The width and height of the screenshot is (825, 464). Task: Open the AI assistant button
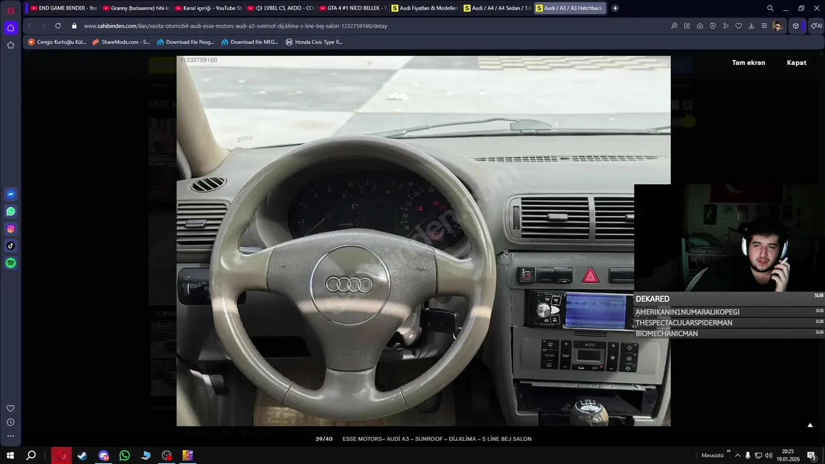816,26
